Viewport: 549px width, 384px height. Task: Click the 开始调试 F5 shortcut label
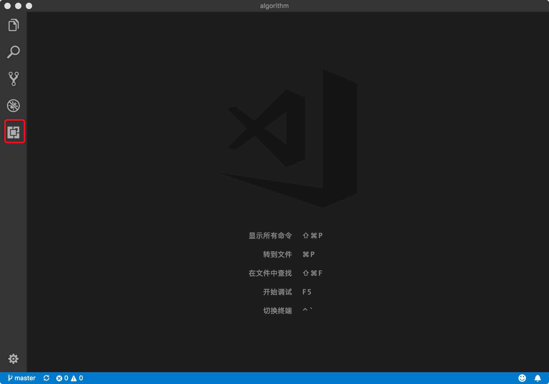(277, 292)
